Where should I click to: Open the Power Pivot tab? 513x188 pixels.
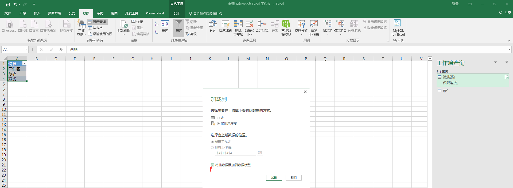155,13
